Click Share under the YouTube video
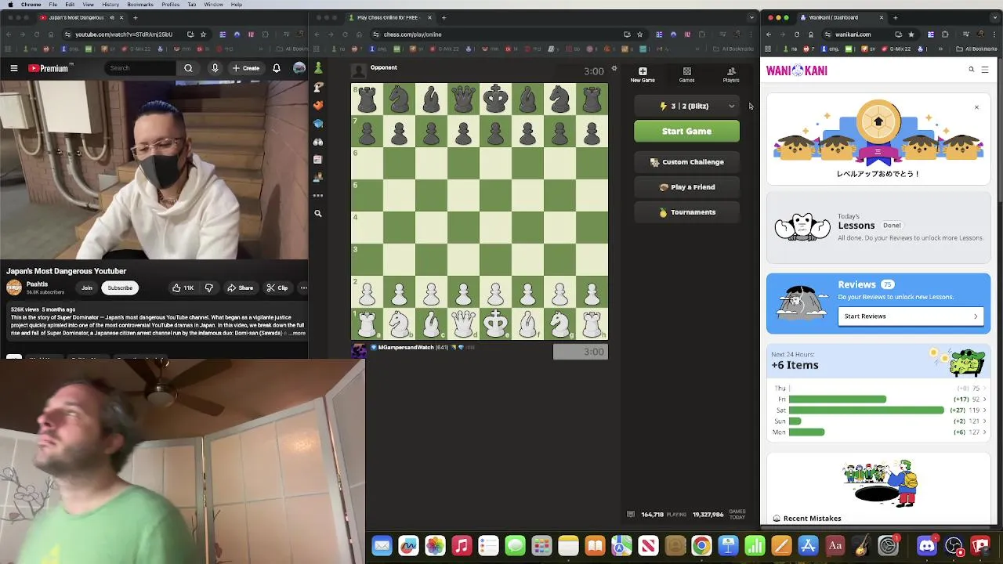The width and height of the screenshot is (1003, 564). pos(241,287)
